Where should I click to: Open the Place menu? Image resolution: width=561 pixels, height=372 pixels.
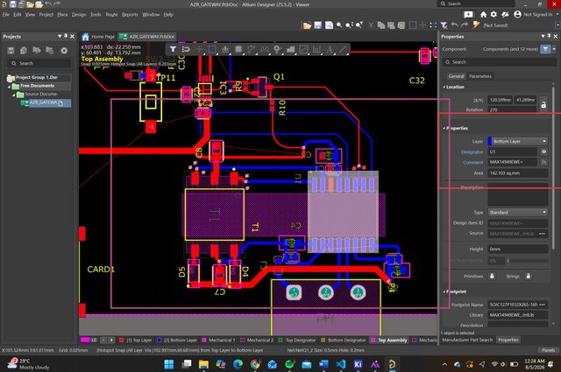pyautogui.click(x=62, y=15)
